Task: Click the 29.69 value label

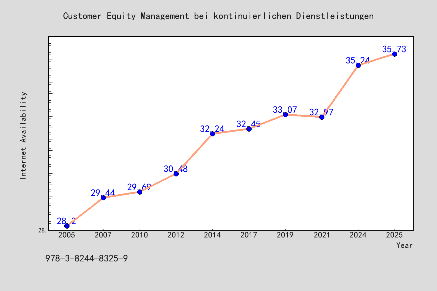Action: [x=139, y=187]
